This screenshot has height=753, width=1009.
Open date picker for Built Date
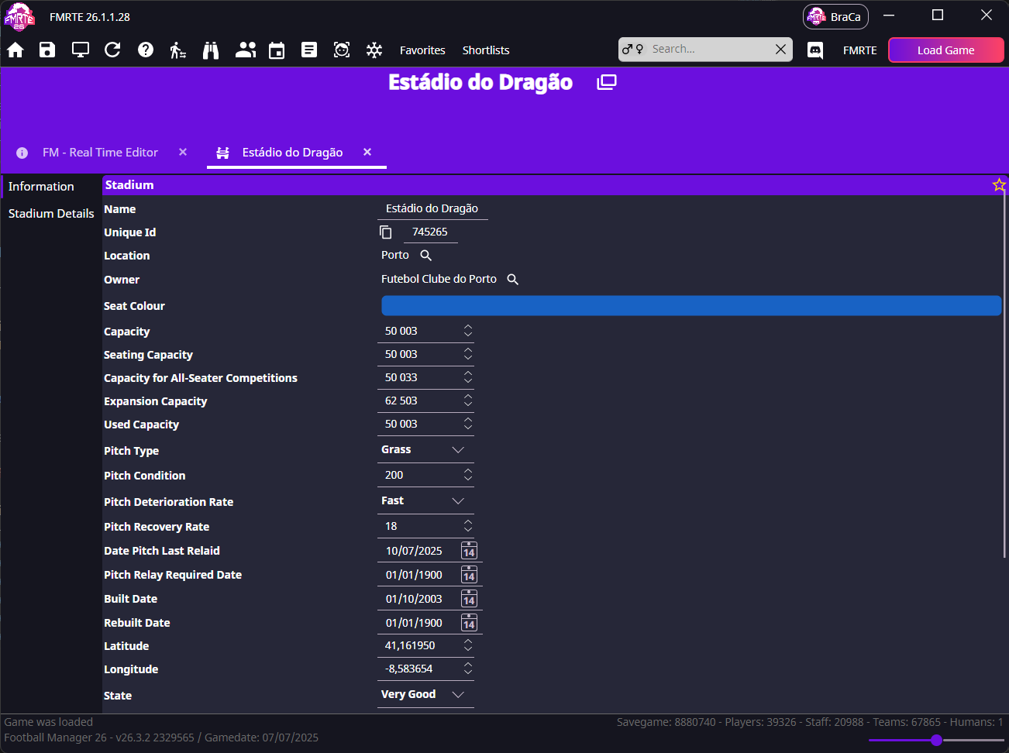point(469,599)
